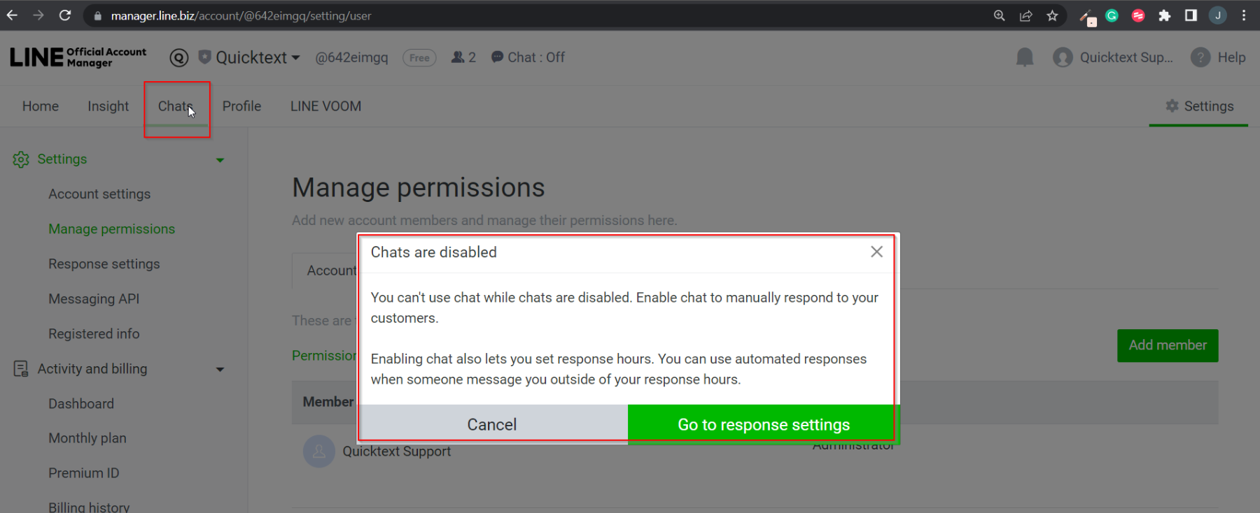Click the Grammarly extension icon
Viewport: 1260px width, 513px height.
tap(1112, 15)
